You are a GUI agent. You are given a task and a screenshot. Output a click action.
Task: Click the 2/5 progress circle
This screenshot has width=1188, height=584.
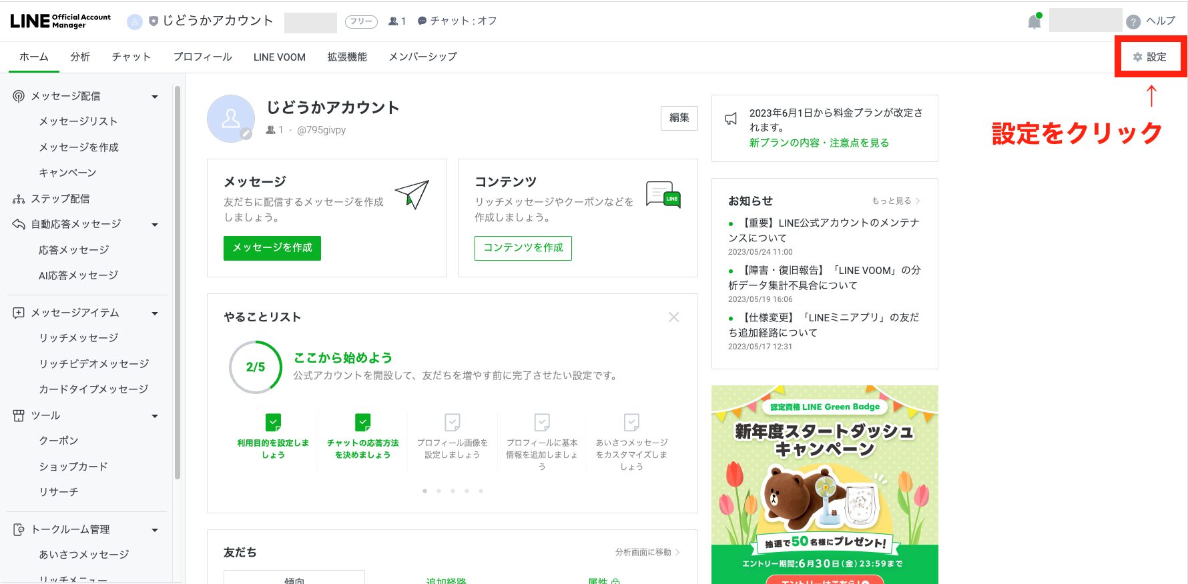click(x=256, y=367)
